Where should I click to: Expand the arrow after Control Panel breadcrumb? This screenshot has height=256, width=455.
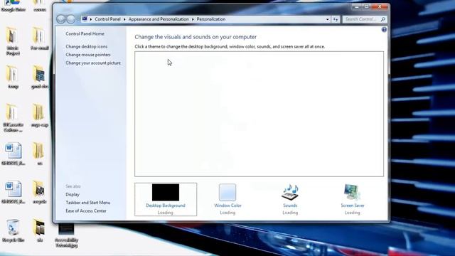124,19
